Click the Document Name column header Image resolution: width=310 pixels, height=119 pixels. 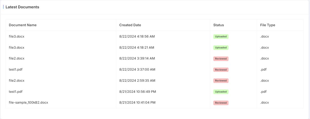tap(23, 25)
